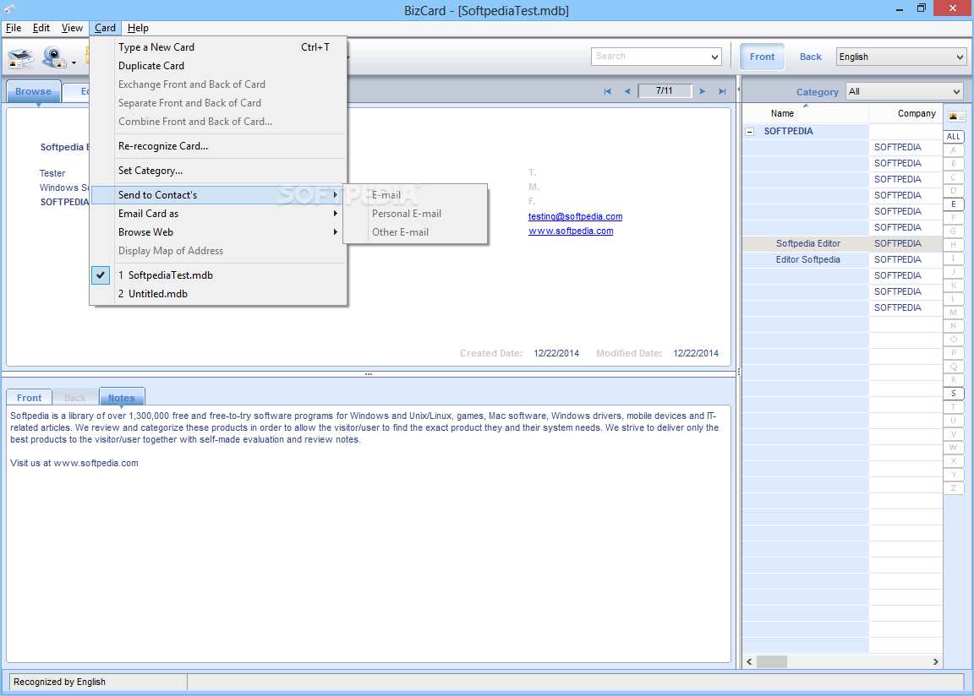Open the webcam capture dropdown arrow
Image resolution: width=974 pixels, height=696 pixels.
tap(74, 63)
